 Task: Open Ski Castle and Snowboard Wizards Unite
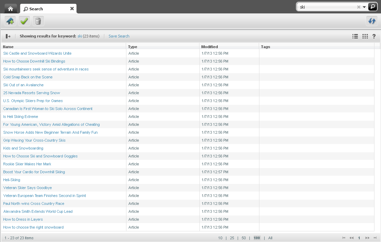pyautogui.click(x=38, y=53)
